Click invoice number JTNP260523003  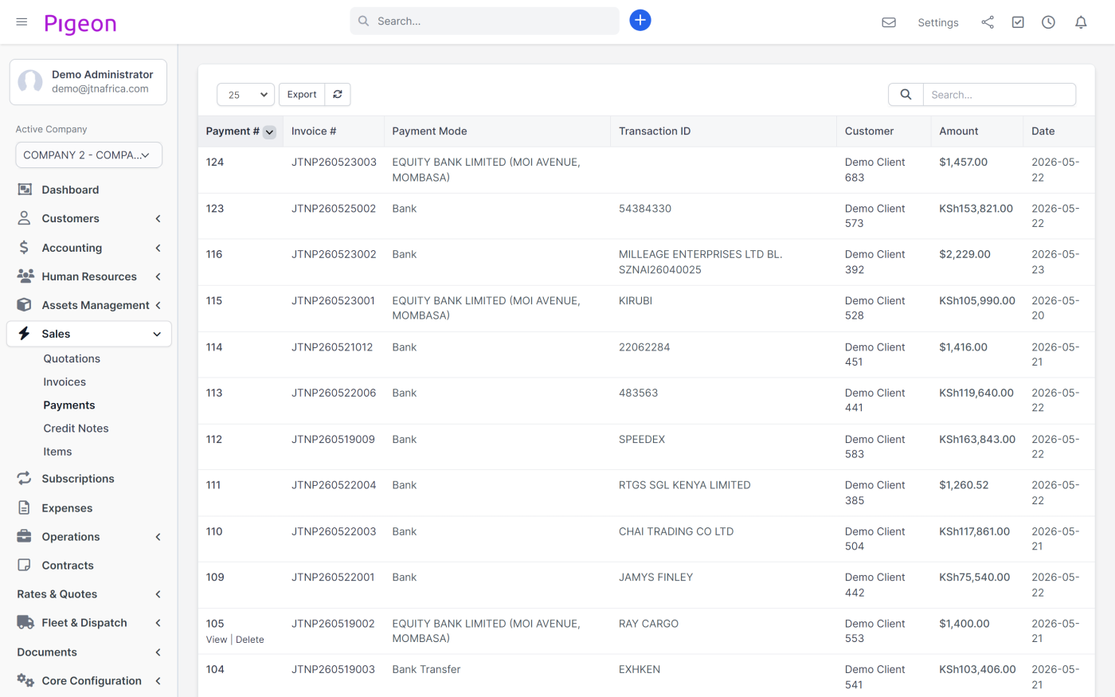point(334,162)
